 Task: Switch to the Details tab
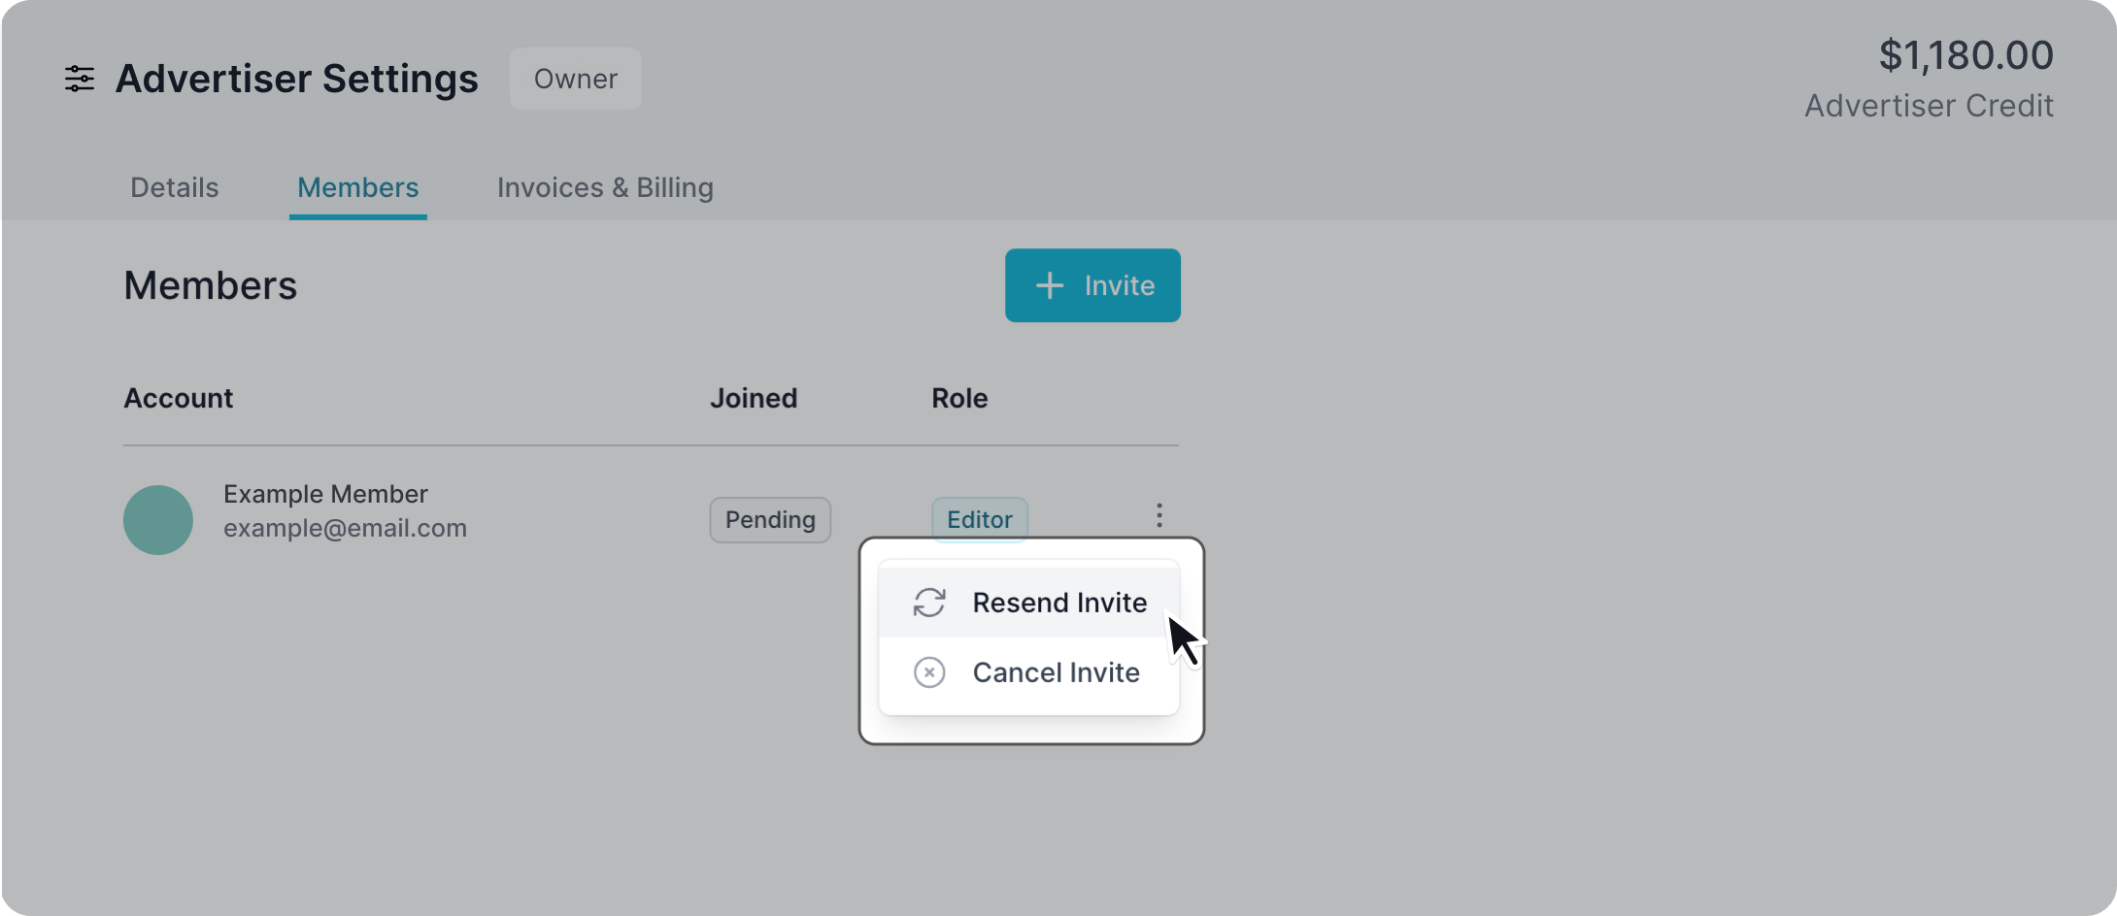coord(175,187)
